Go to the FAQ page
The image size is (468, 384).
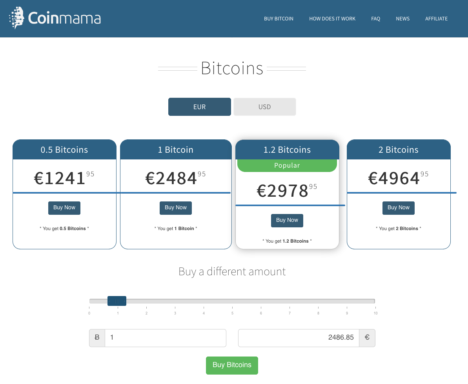[375, 18]
